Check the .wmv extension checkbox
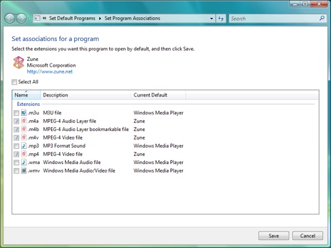Image resolution: width=331 pixels, height=248 pixels. coord(17,171)
